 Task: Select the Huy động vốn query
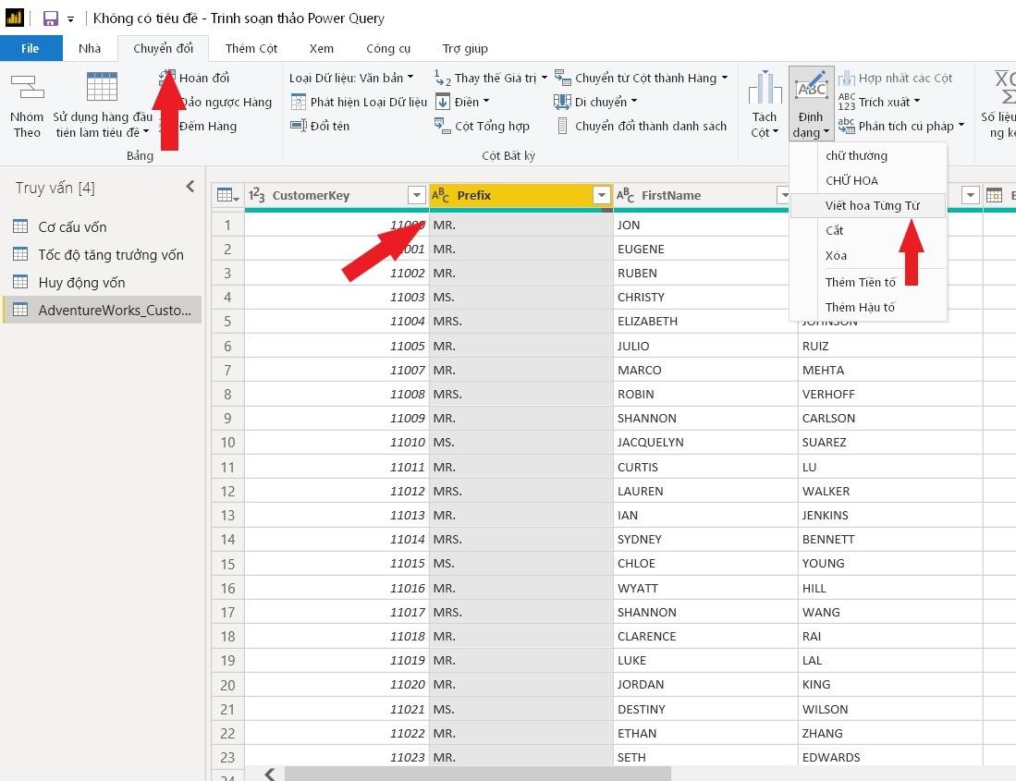point(81,283)
